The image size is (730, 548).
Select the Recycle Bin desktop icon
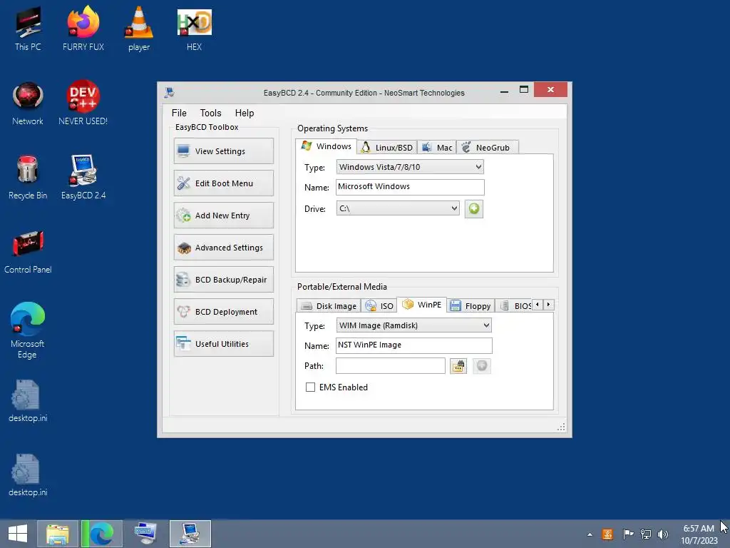pos(28,178)
